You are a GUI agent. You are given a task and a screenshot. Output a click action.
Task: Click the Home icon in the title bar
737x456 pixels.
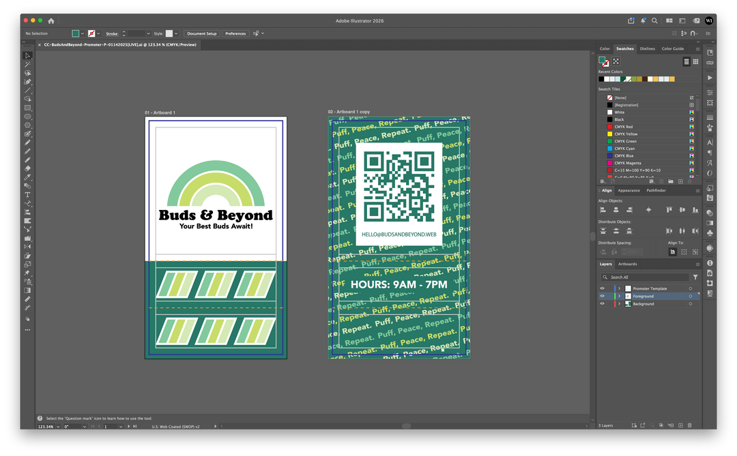[x=50, y=20]
